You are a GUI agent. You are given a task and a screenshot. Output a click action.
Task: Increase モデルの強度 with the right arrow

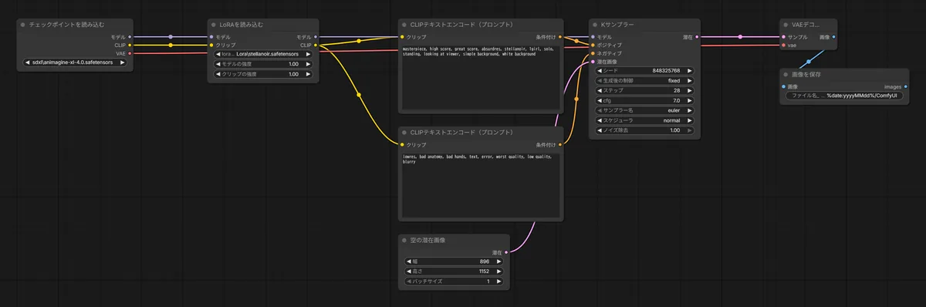tap(309, 64)
